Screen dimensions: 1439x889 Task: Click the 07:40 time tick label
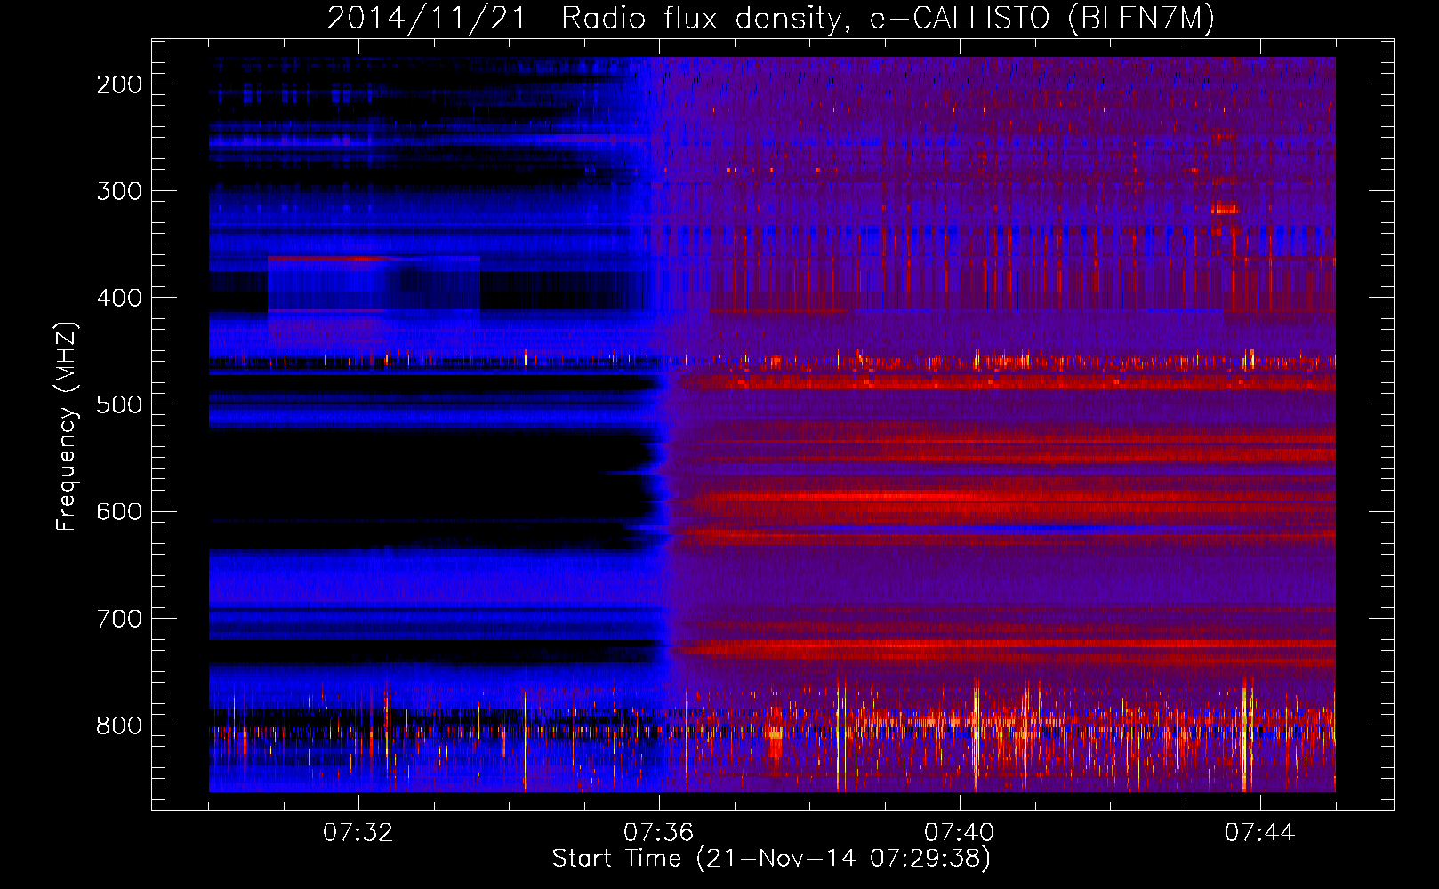(959, 832)
